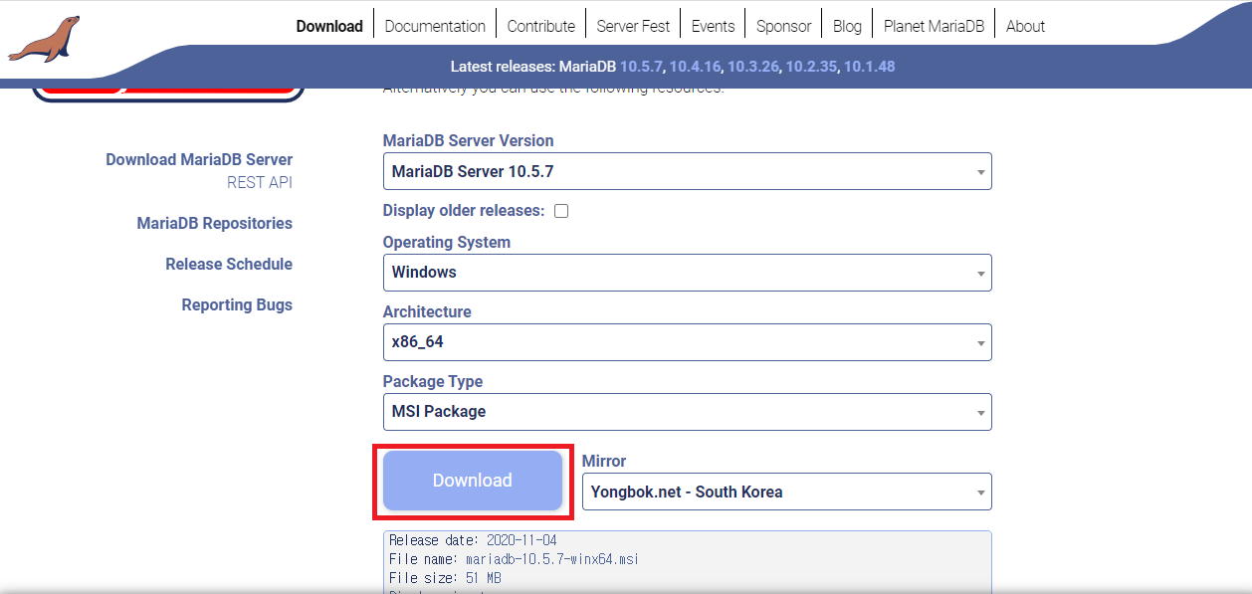Expand the Architecture x86_64 dropdown
Image resolution: width=1252 pixels, height=594 pixels.
pyautogui.click(x=687, y=342)
